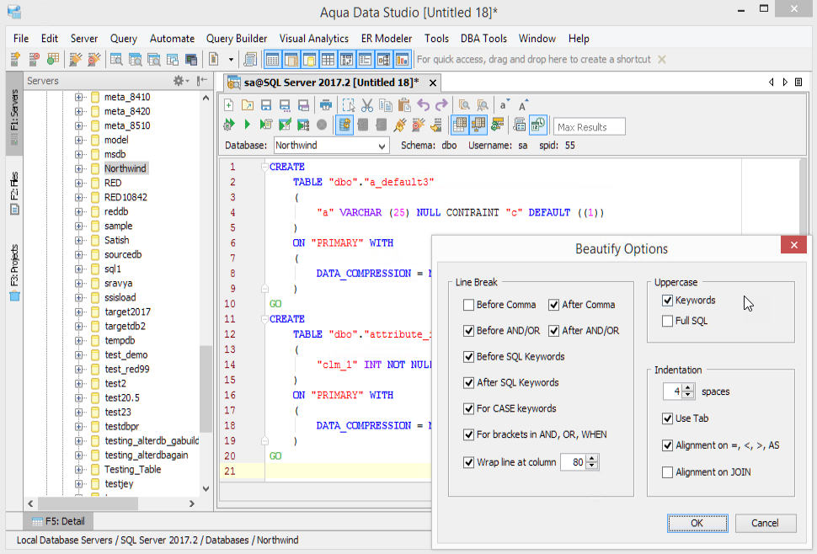Open the Query Builder menu
This screenshot has width=817, height=554.
(x=237, y=39)
